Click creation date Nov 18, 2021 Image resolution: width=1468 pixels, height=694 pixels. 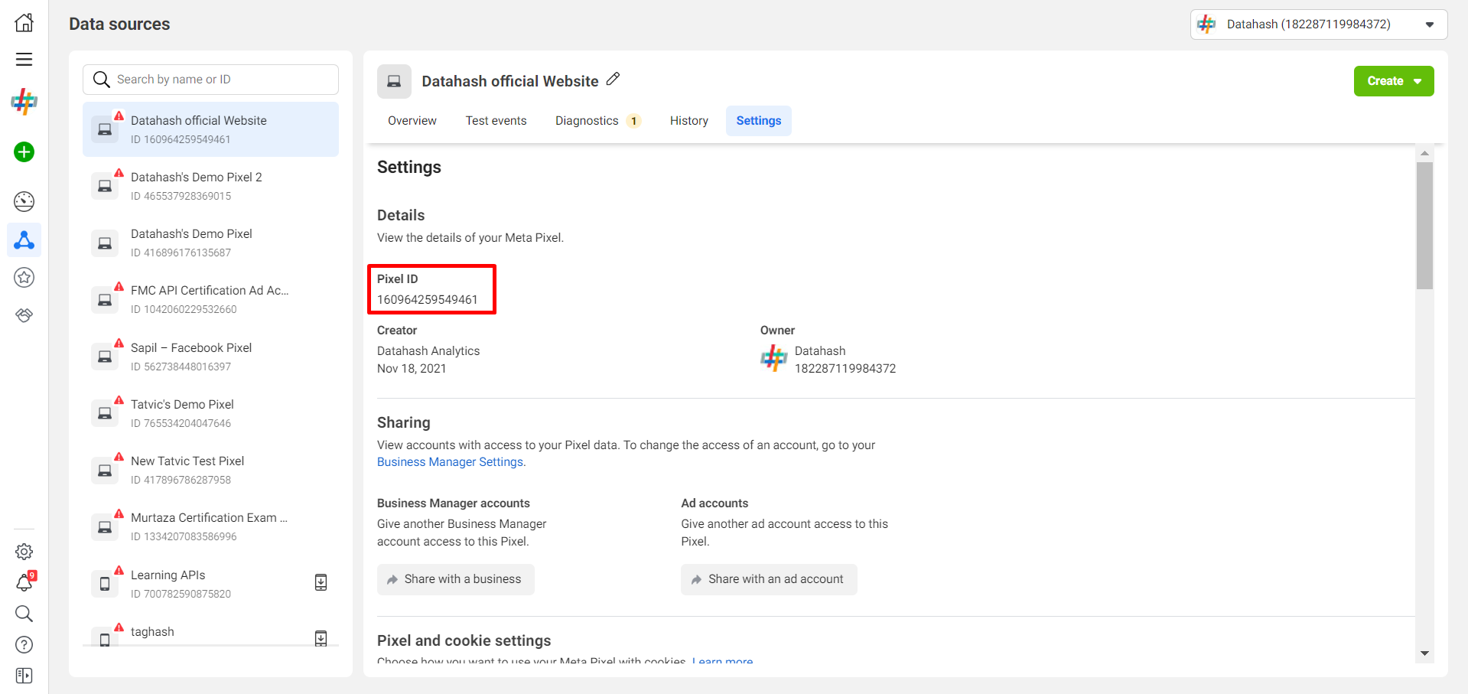(x=412, y=369)
